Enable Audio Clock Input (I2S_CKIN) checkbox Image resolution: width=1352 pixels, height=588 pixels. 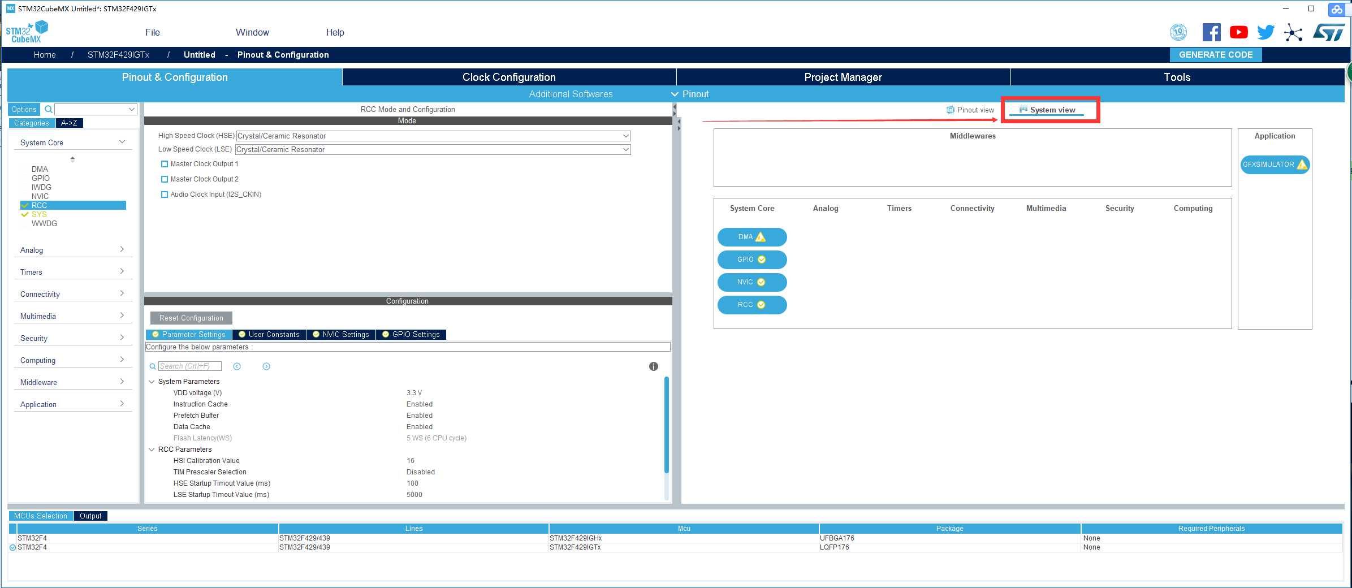[165, 194]
